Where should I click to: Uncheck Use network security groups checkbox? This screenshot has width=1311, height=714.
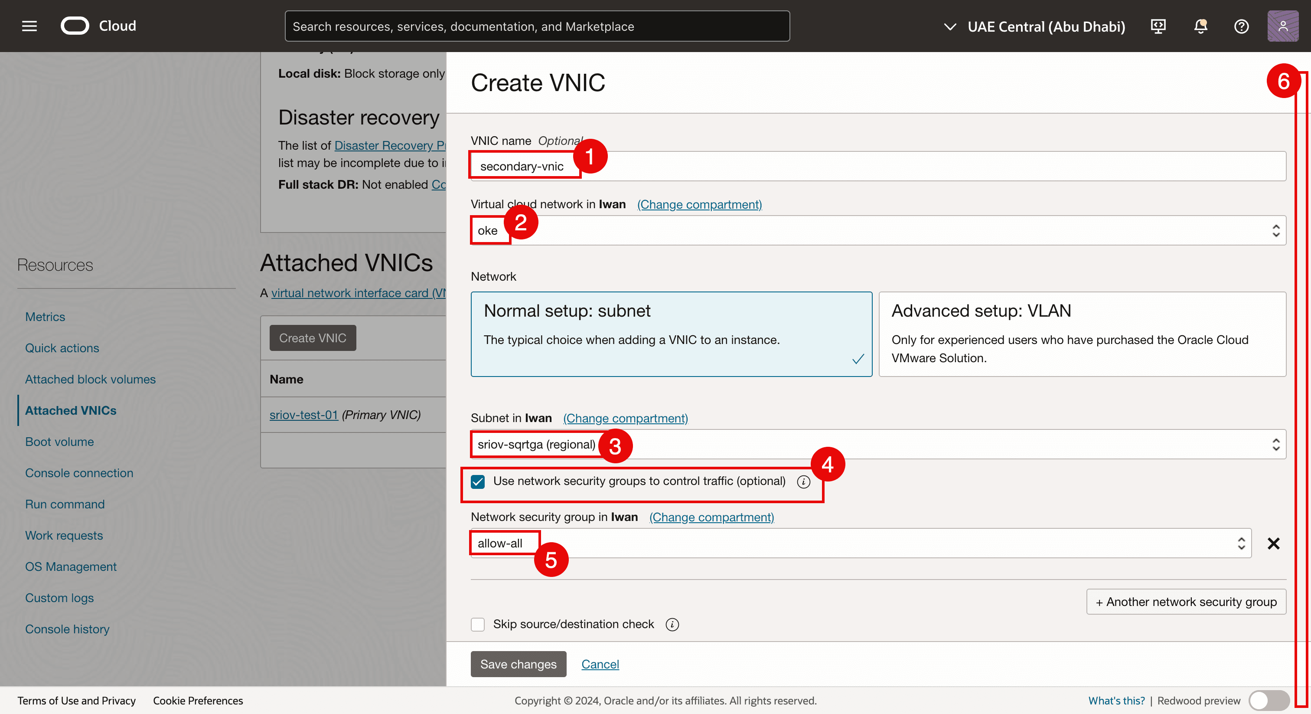tap(478, 482)
